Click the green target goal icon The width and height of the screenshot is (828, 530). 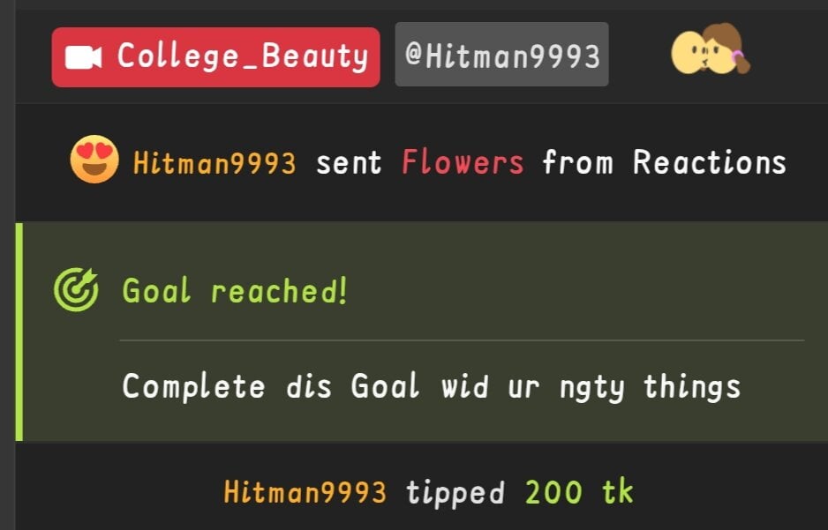[x=76, y=289]
